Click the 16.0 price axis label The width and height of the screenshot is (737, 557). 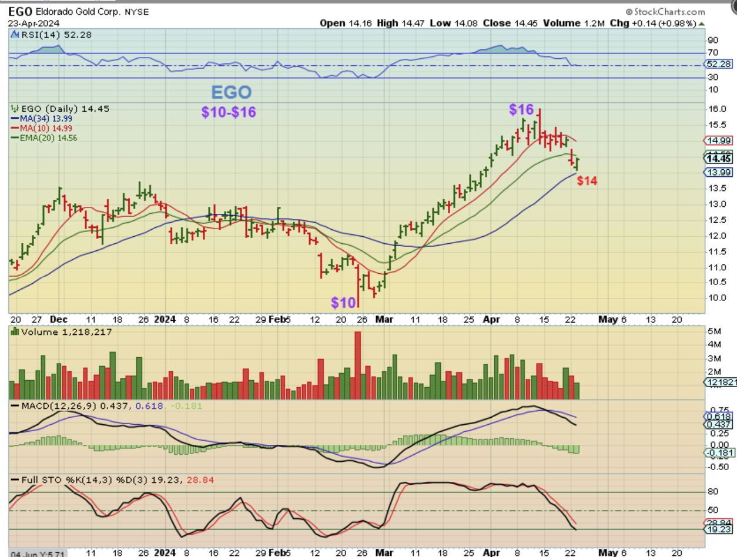pyautogui.click(x=716, y=109)
